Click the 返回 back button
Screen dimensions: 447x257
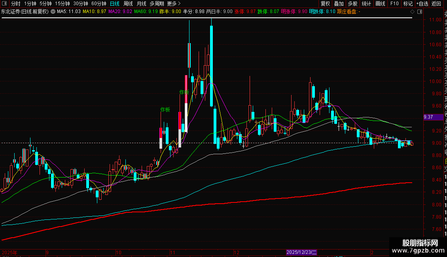(x=436, y=4)
